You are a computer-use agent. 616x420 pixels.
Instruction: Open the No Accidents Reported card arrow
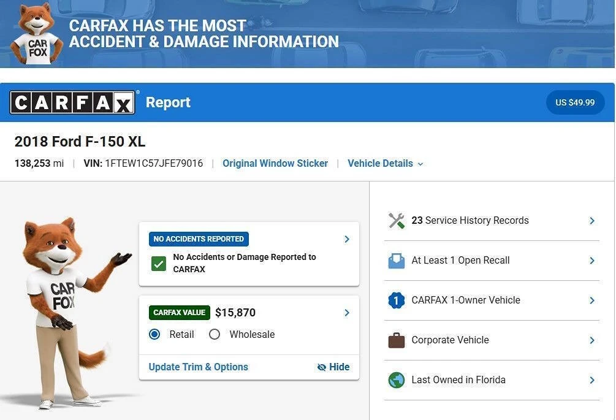(x=346, y=239)
